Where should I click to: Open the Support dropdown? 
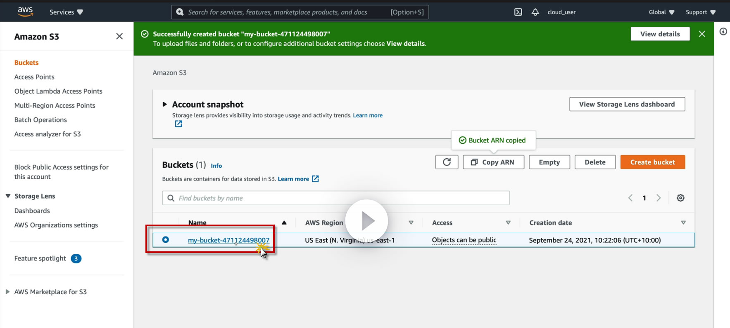[701, 12]
